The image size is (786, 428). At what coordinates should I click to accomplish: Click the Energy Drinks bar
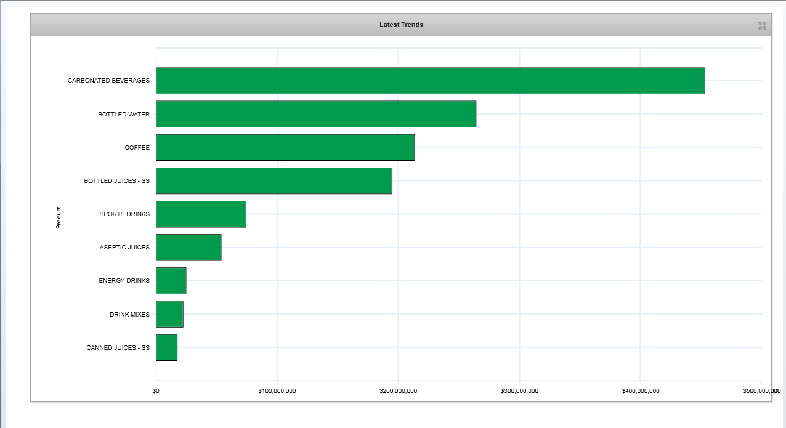pyautogui.click(x=171, y=281)
